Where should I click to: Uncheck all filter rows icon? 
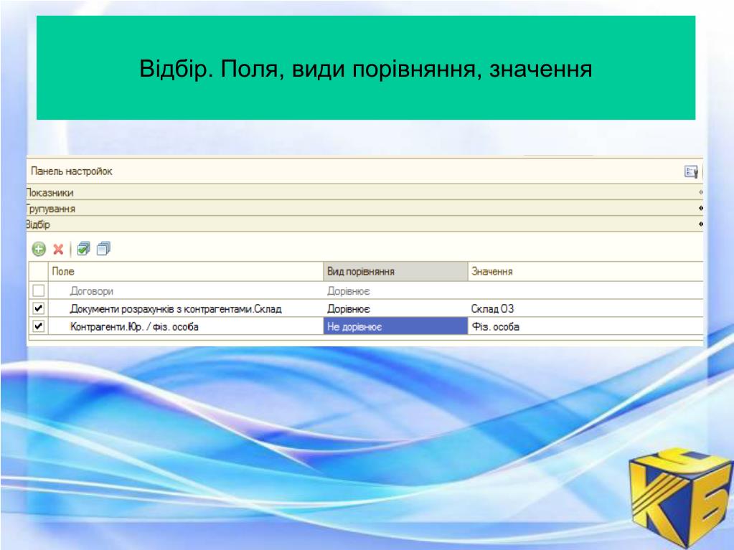coord(103,248)
